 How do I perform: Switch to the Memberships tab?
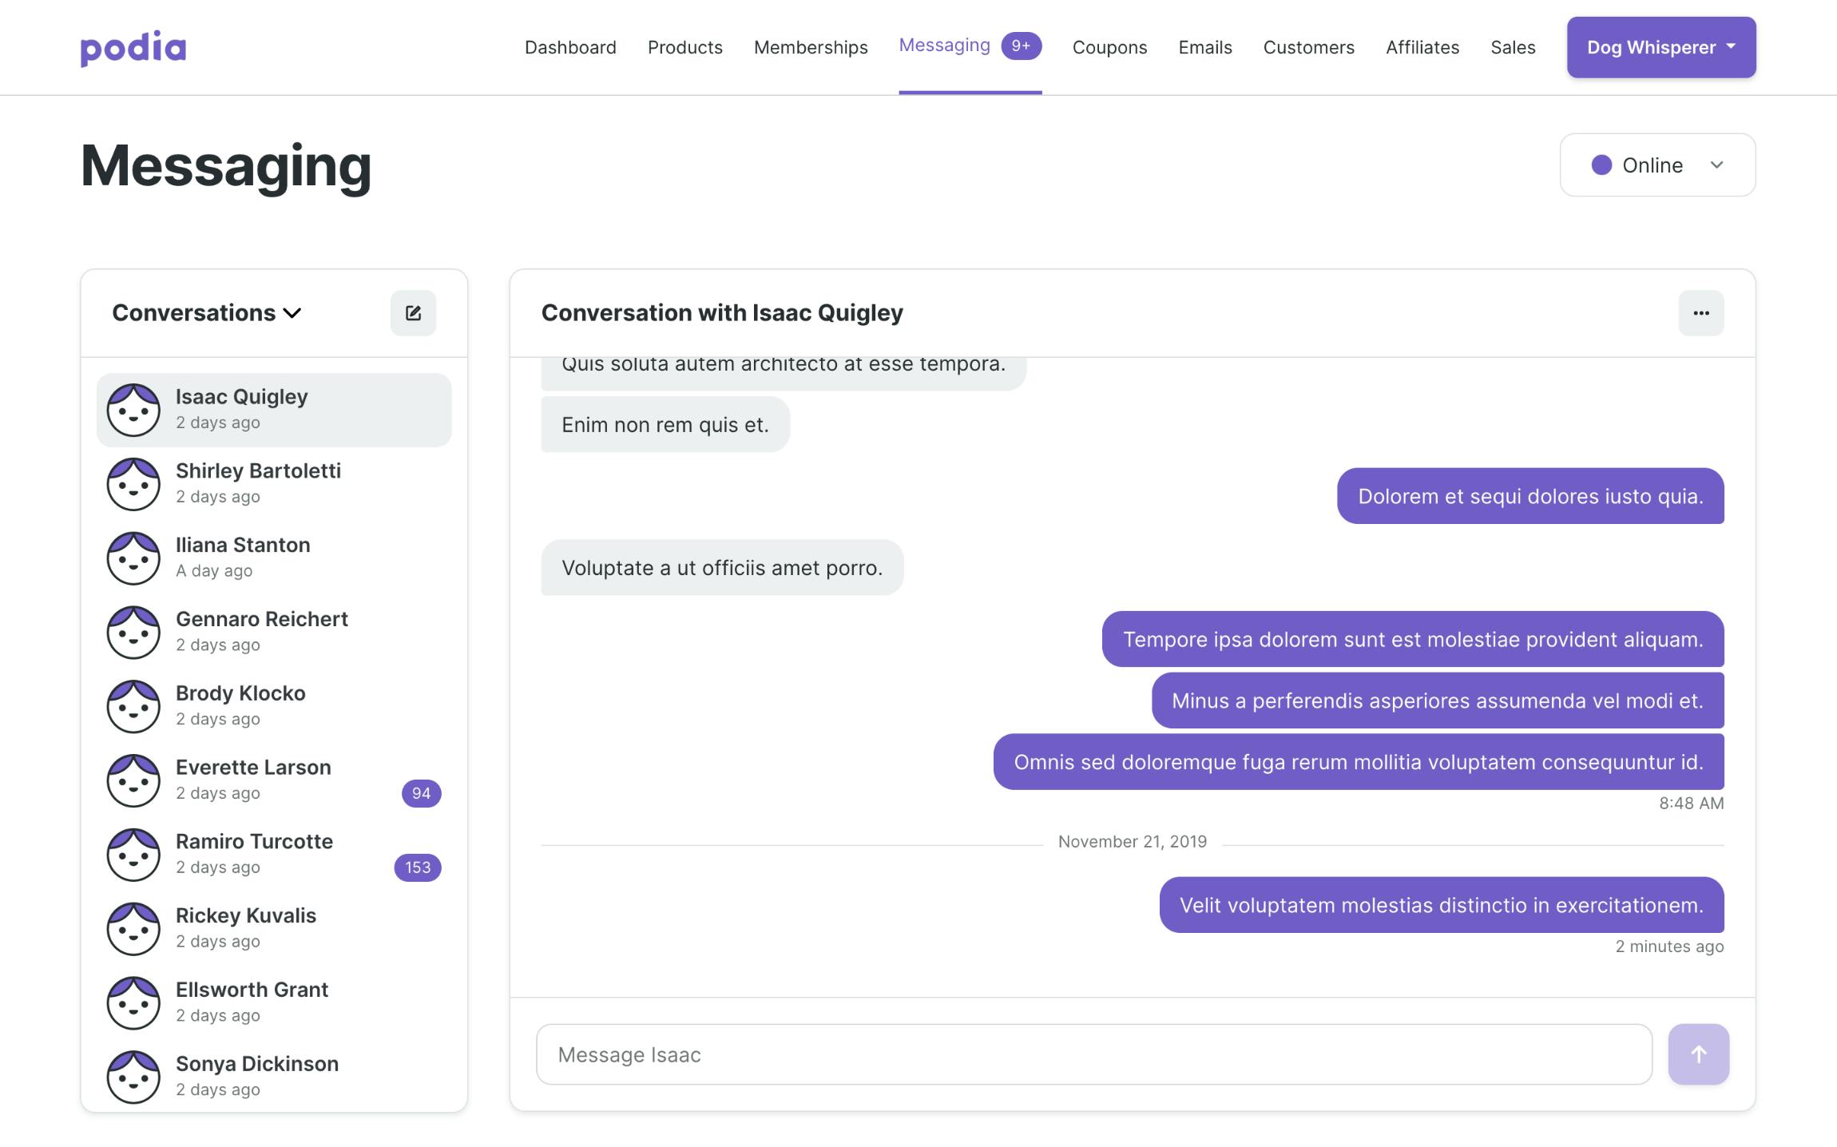[811, 47]
